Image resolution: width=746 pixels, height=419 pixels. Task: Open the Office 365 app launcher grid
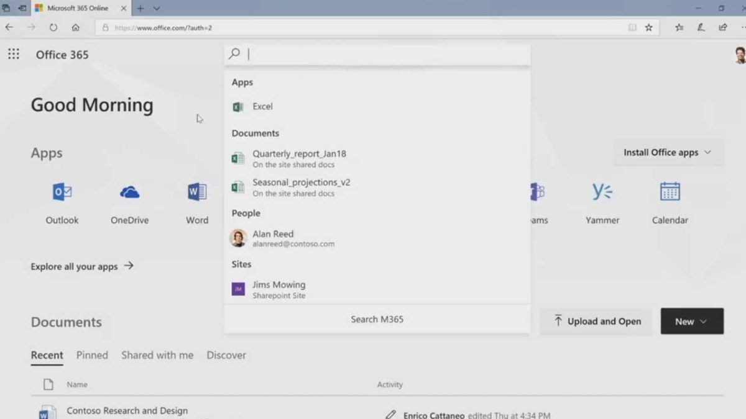pos(14,54)
